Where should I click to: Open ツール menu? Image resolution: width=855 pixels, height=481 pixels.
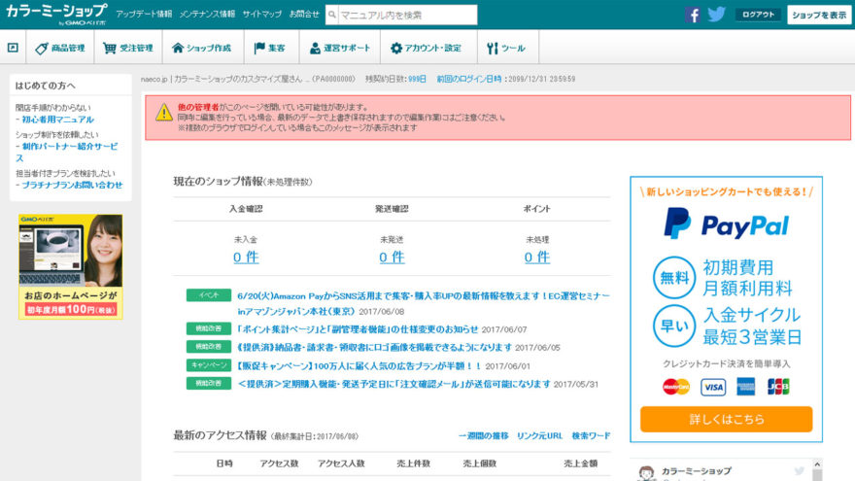click(506, 48)
